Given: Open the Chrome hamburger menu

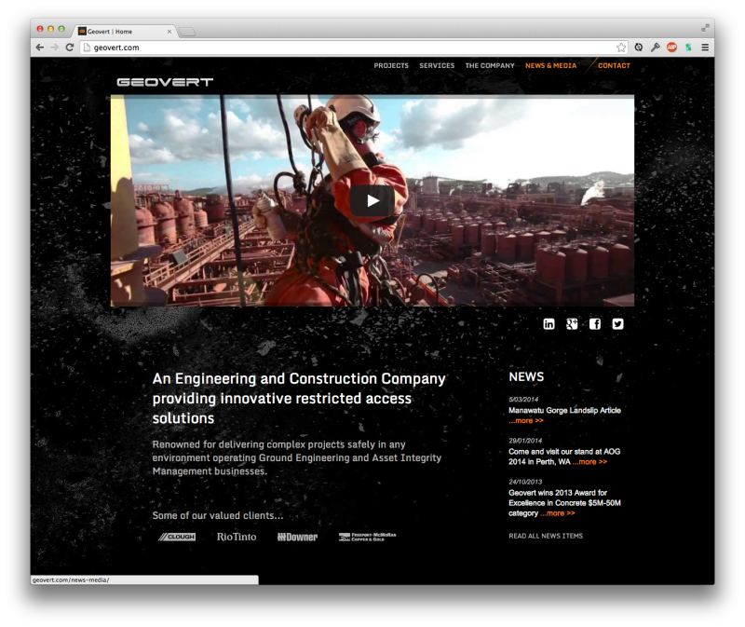Looking at the screenshot, I should click(705, 48).
